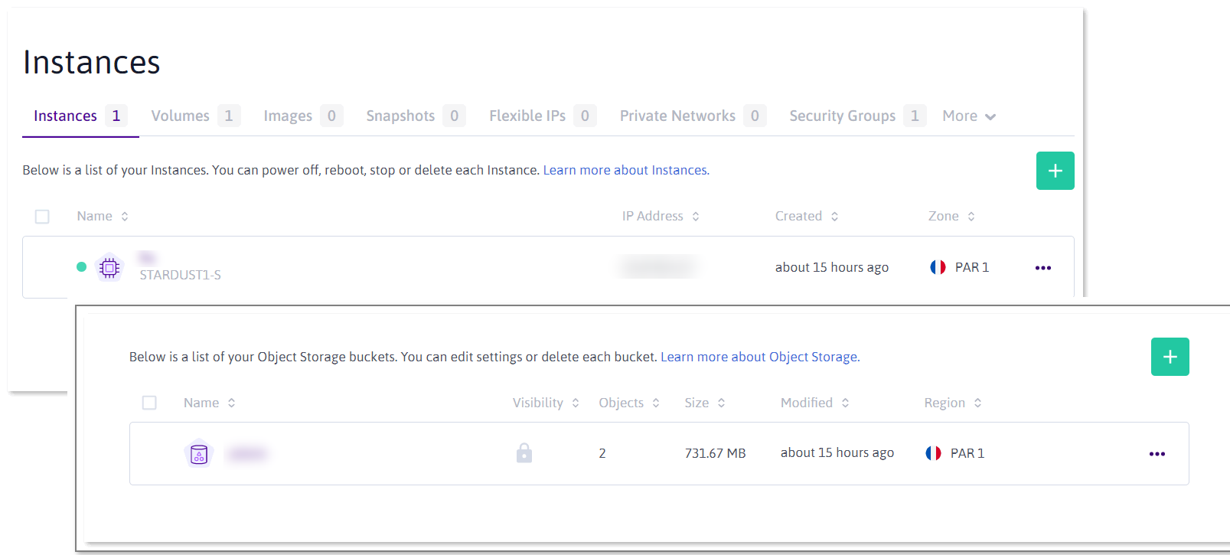Switch to the Volumes tab
Viewport: 1230px width, 555px height.
[195, 116]
